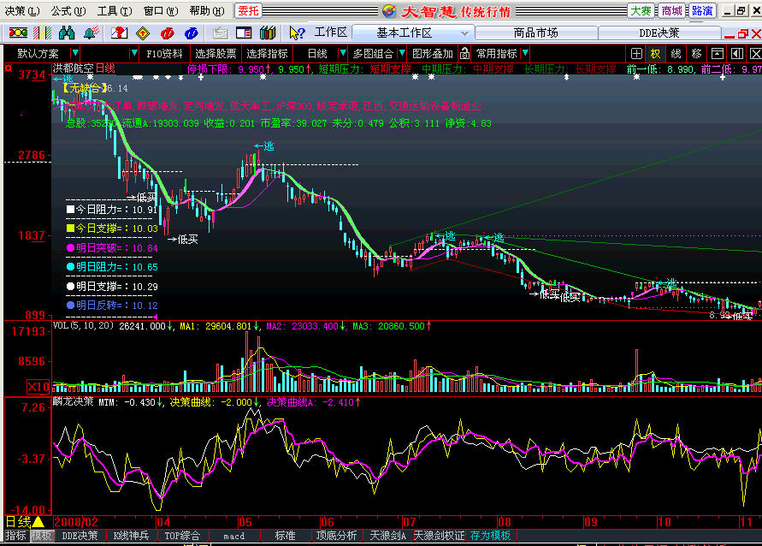Click the 存为模板 save template link
The width and height of the screenshot is (762, 546).
click(x=490, y=536)
